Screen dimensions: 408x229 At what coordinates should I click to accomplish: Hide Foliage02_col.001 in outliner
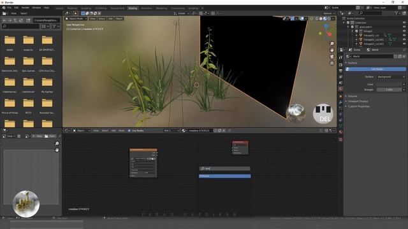click(404, 39)
